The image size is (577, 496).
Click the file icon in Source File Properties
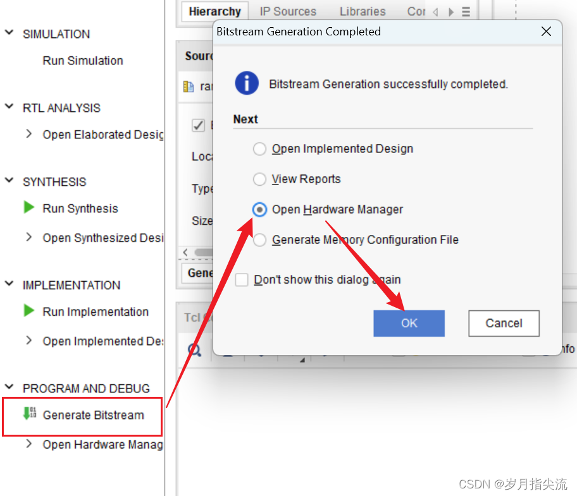pyautogui.click(x=189, y=87)
